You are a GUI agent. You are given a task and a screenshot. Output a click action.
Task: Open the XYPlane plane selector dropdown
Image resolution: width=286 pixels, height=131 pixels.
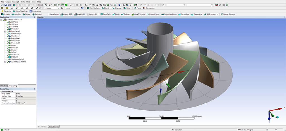click(x=58, y=8)
